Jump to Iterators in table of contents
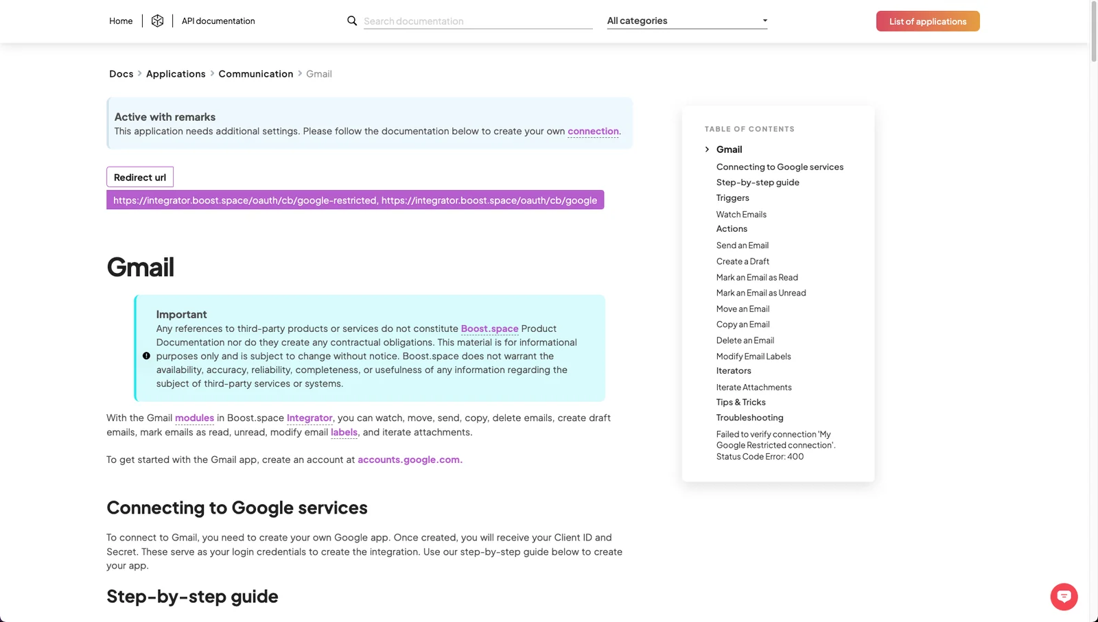This screenshot has height=622, width=1098. pyautogui.click(x=734, y=371)
